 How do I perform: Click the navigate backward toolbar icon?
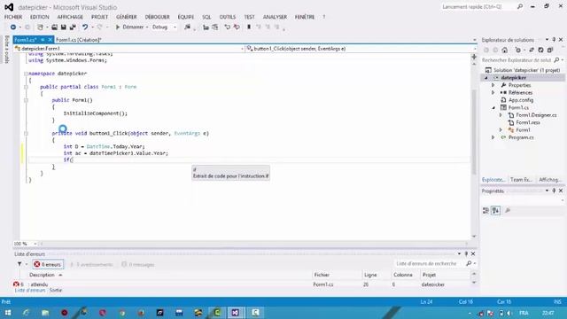pos(13,27)
